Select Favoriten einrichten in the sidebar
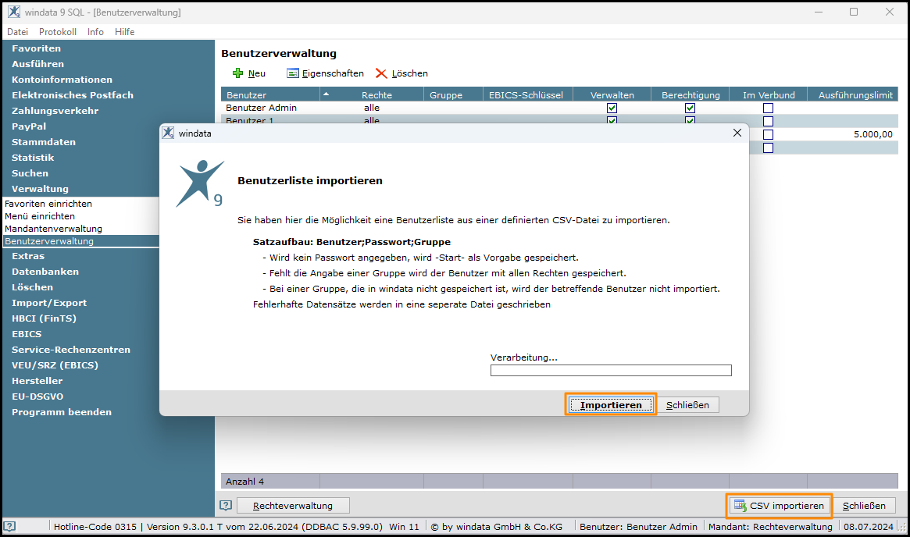The image size is (910, 537). (48, 204)
